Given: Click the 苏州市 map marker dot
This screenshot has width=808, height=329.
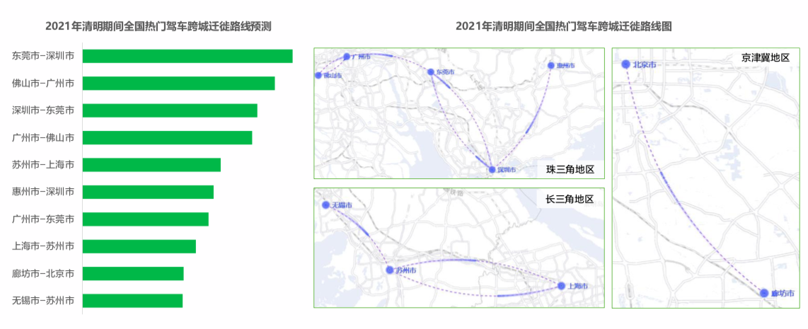Looking at the screenshot, I should pyautogui.click(x=390, y=270).
